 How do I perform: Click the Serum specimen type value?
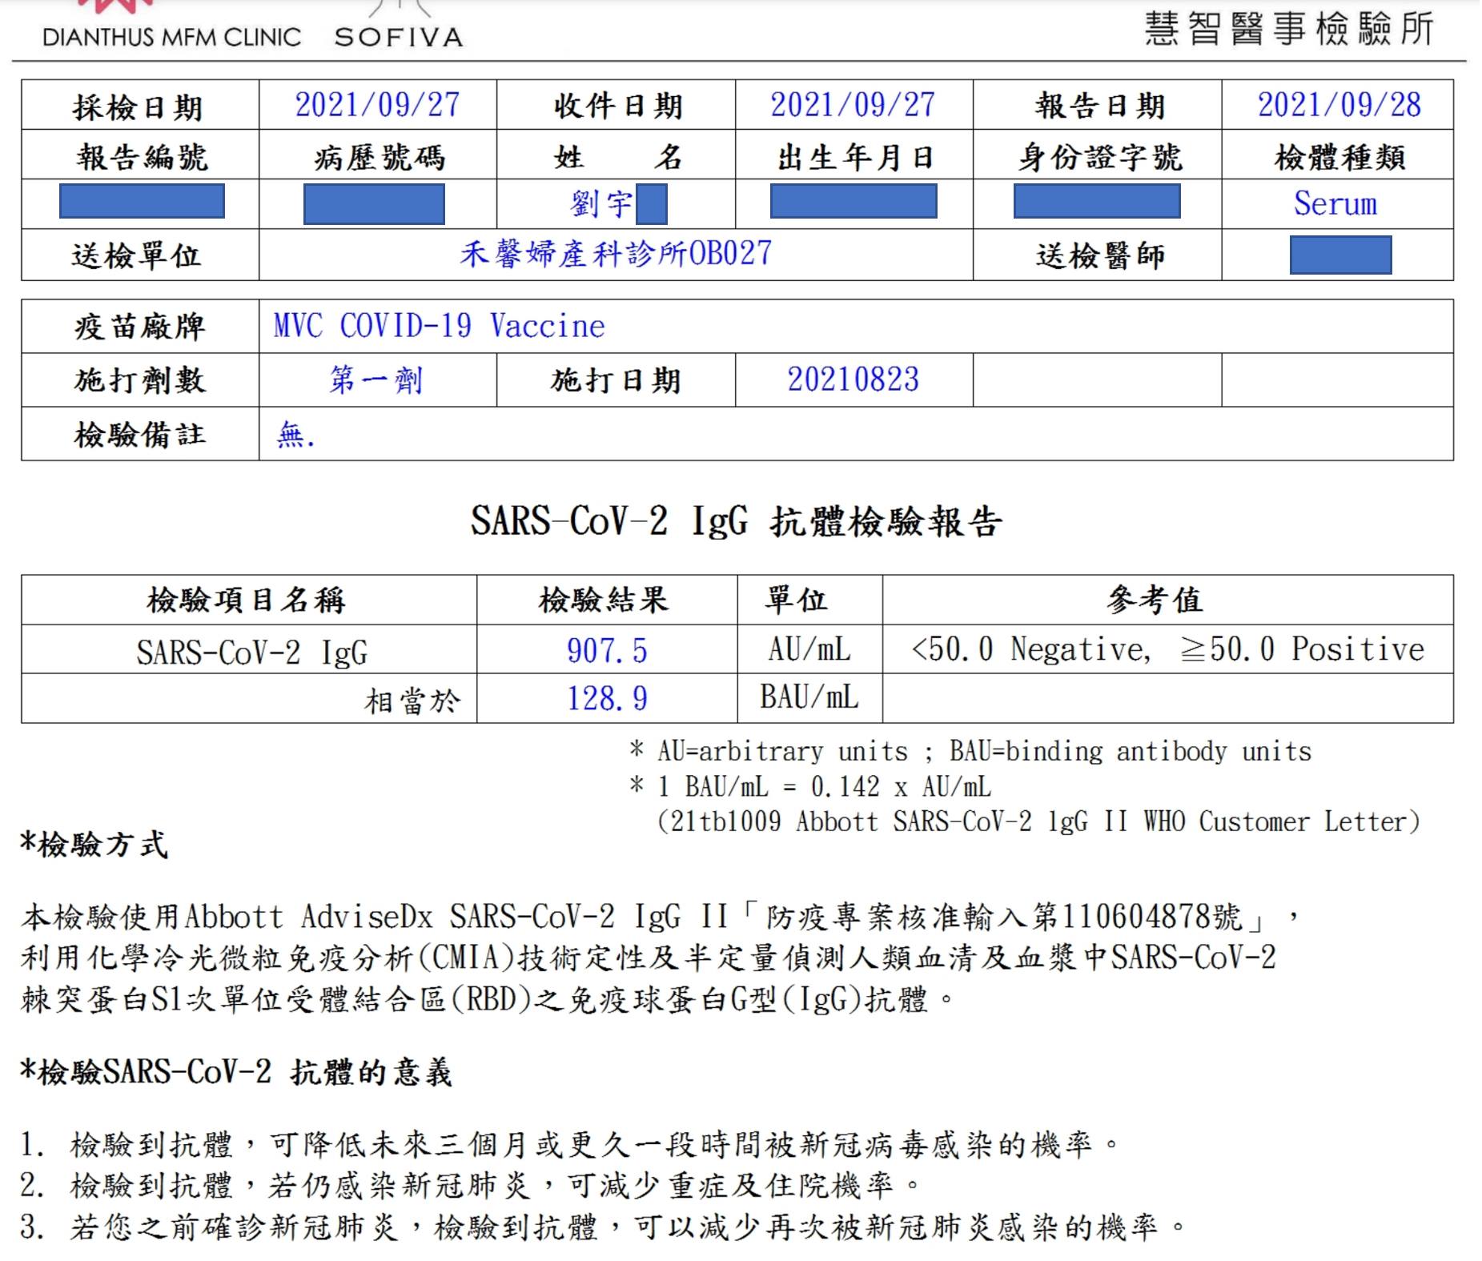[x=1335, y=203]
